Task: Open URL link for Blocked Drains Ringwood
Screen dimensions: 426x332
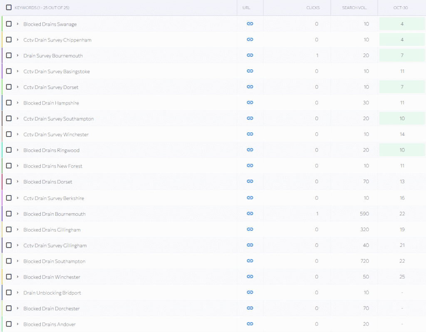Action: [x=250, y=150]
